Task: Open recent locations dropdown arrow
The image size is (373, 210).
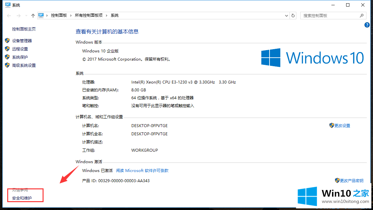Action: point(26,15)
